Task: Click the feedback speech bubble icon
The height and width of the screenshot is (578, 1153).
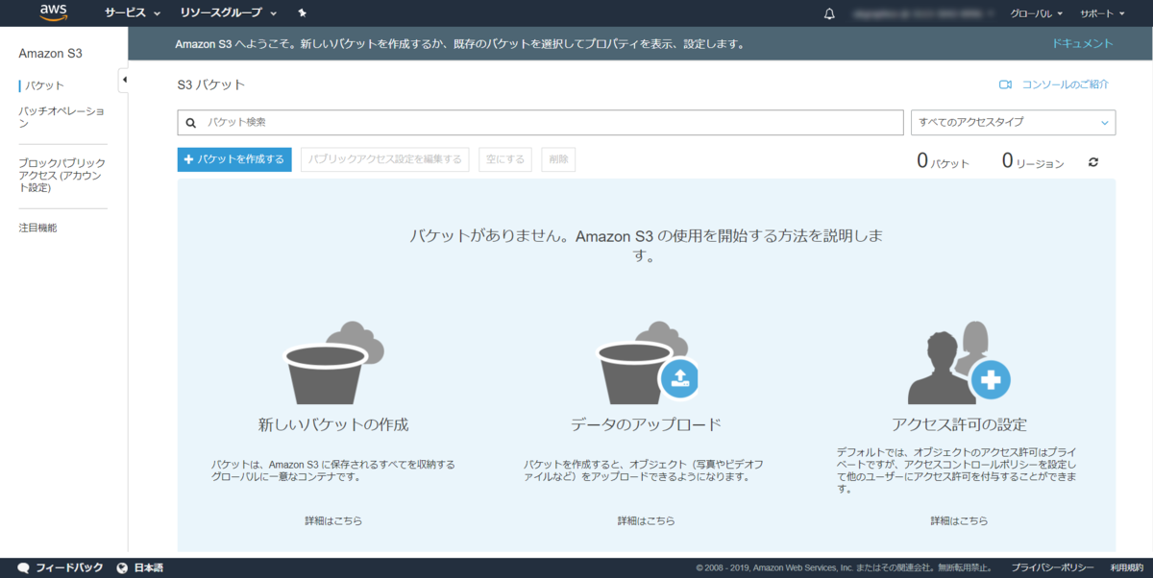Action: pos(24,568)
